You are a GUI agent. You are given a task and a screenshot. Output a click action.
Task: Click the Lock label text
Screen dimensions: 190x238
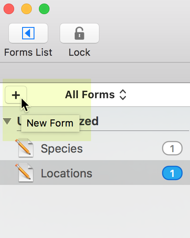(x=80, y=52)
